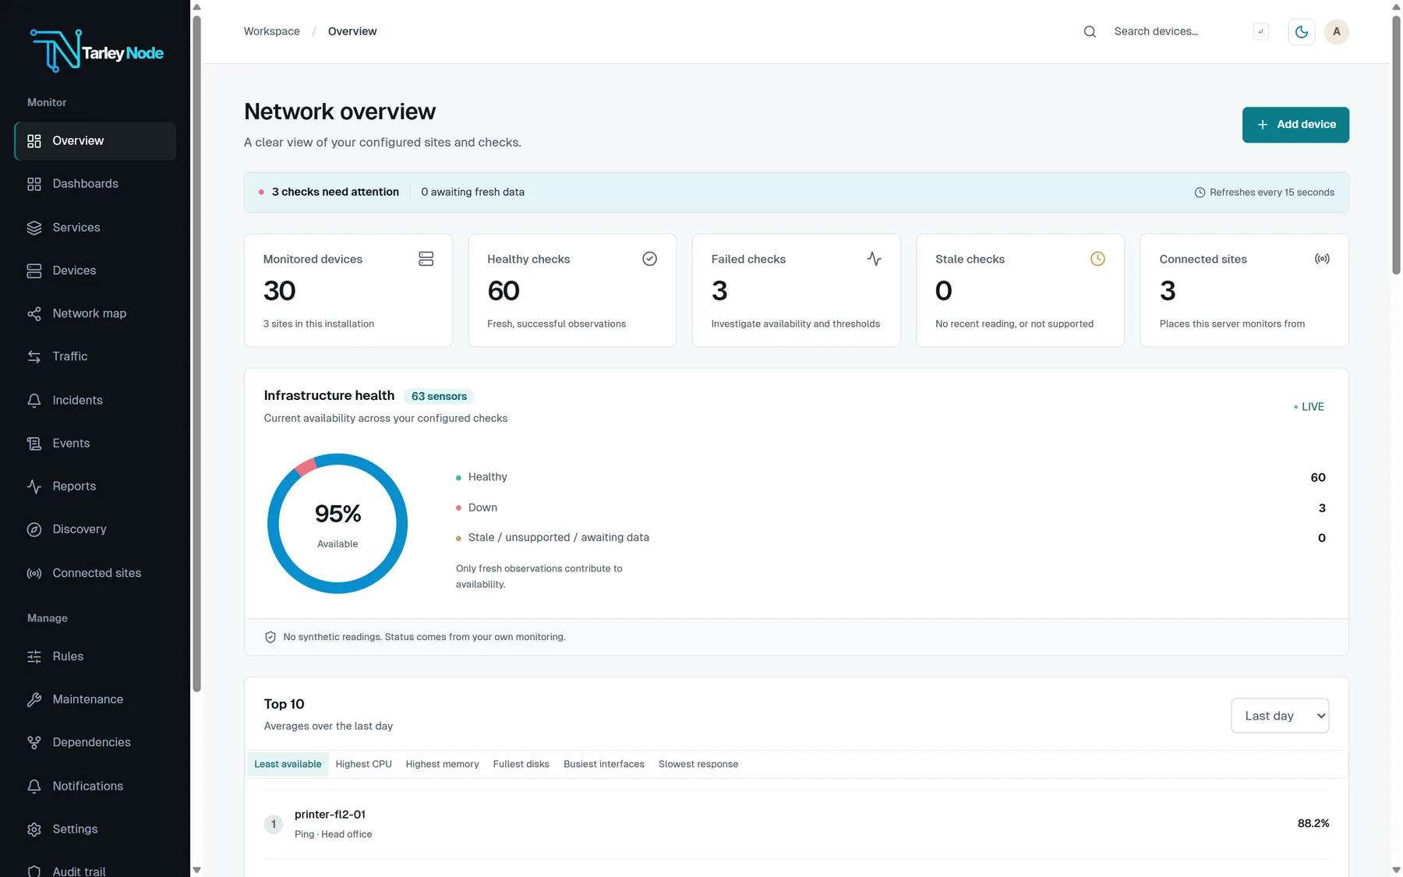Image resolution: width=1403 pixels, height=877 pixels.
Task: Open the Failed checks card
Action: point(796,290)
